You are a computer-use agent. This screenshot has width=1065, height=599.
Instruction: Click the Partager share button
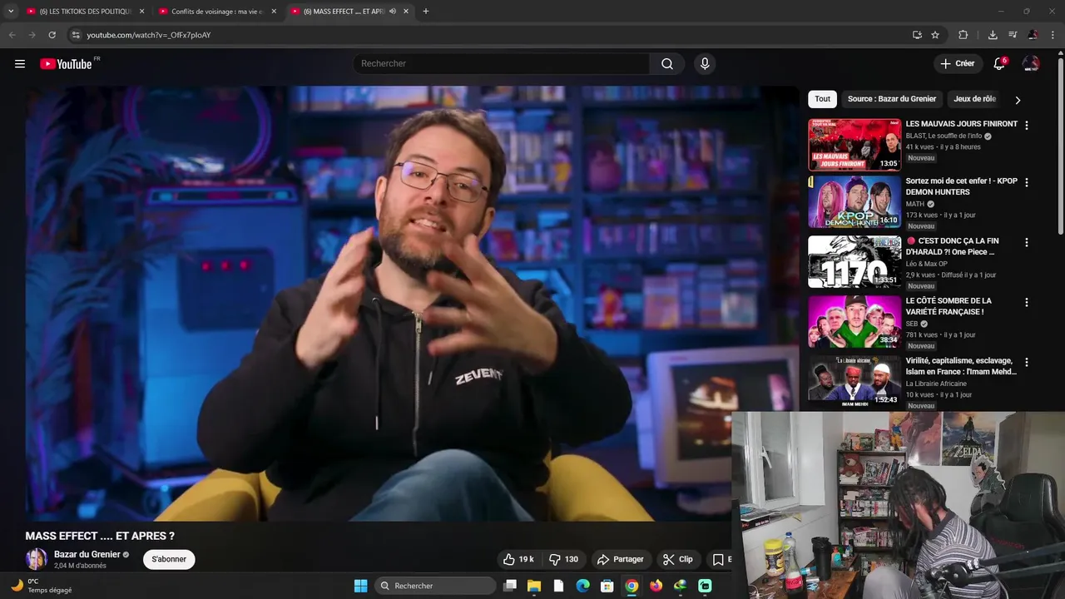(x=620, y=559)
